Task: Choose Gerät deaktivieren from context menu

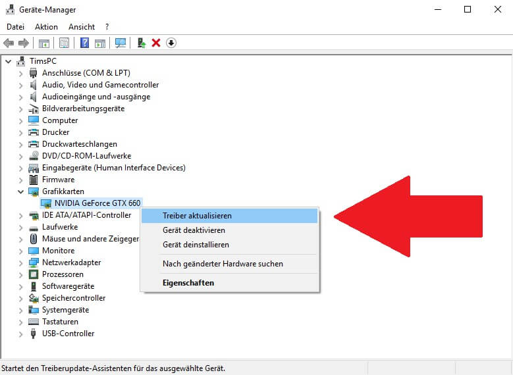Action: click(x=229, y=230)
